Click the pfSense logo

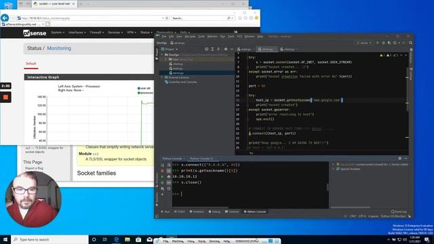pos(35,33)
